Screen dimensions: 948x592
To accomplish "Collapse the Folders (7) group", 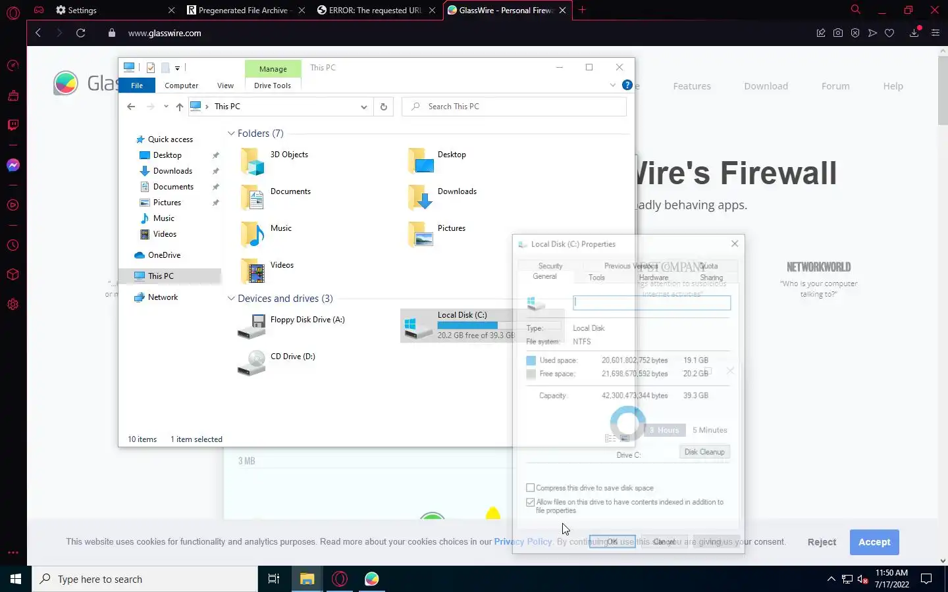I will click(231, 134).
